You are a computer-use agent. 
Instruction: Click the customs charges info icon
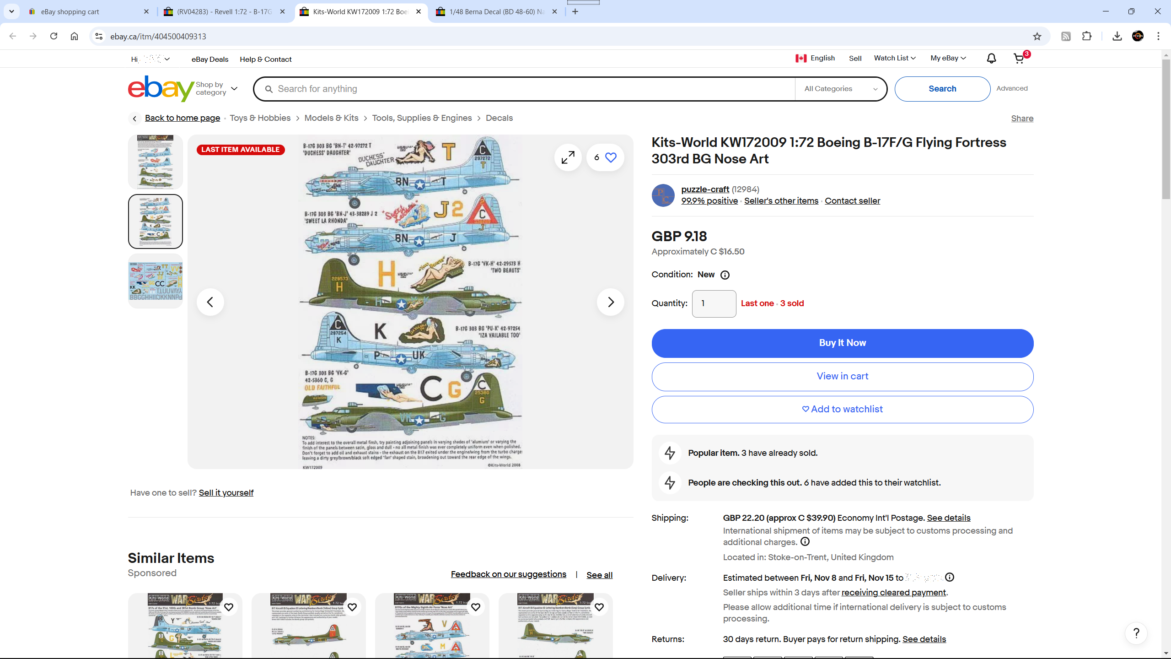pyautogui.click(x=805, y=542)
